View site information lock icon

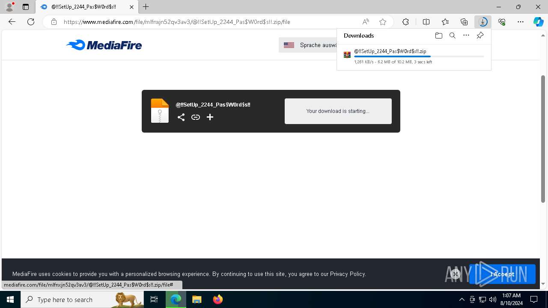[54, 22]
